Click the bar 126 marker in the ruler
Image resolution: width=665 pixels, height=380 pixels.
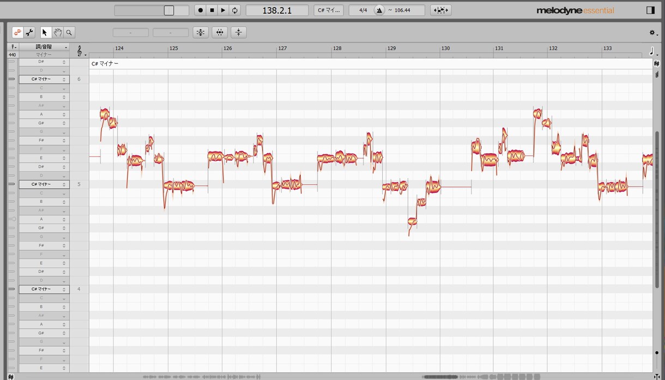pos(228,49)
